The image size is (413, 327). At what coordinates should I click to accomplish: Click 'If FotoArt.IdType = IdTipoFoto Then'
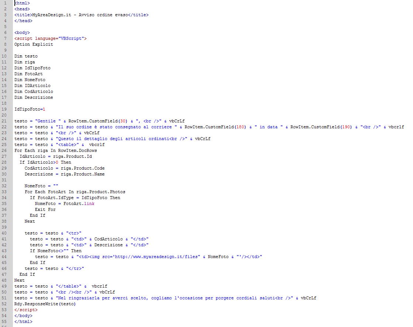[75, 198]
